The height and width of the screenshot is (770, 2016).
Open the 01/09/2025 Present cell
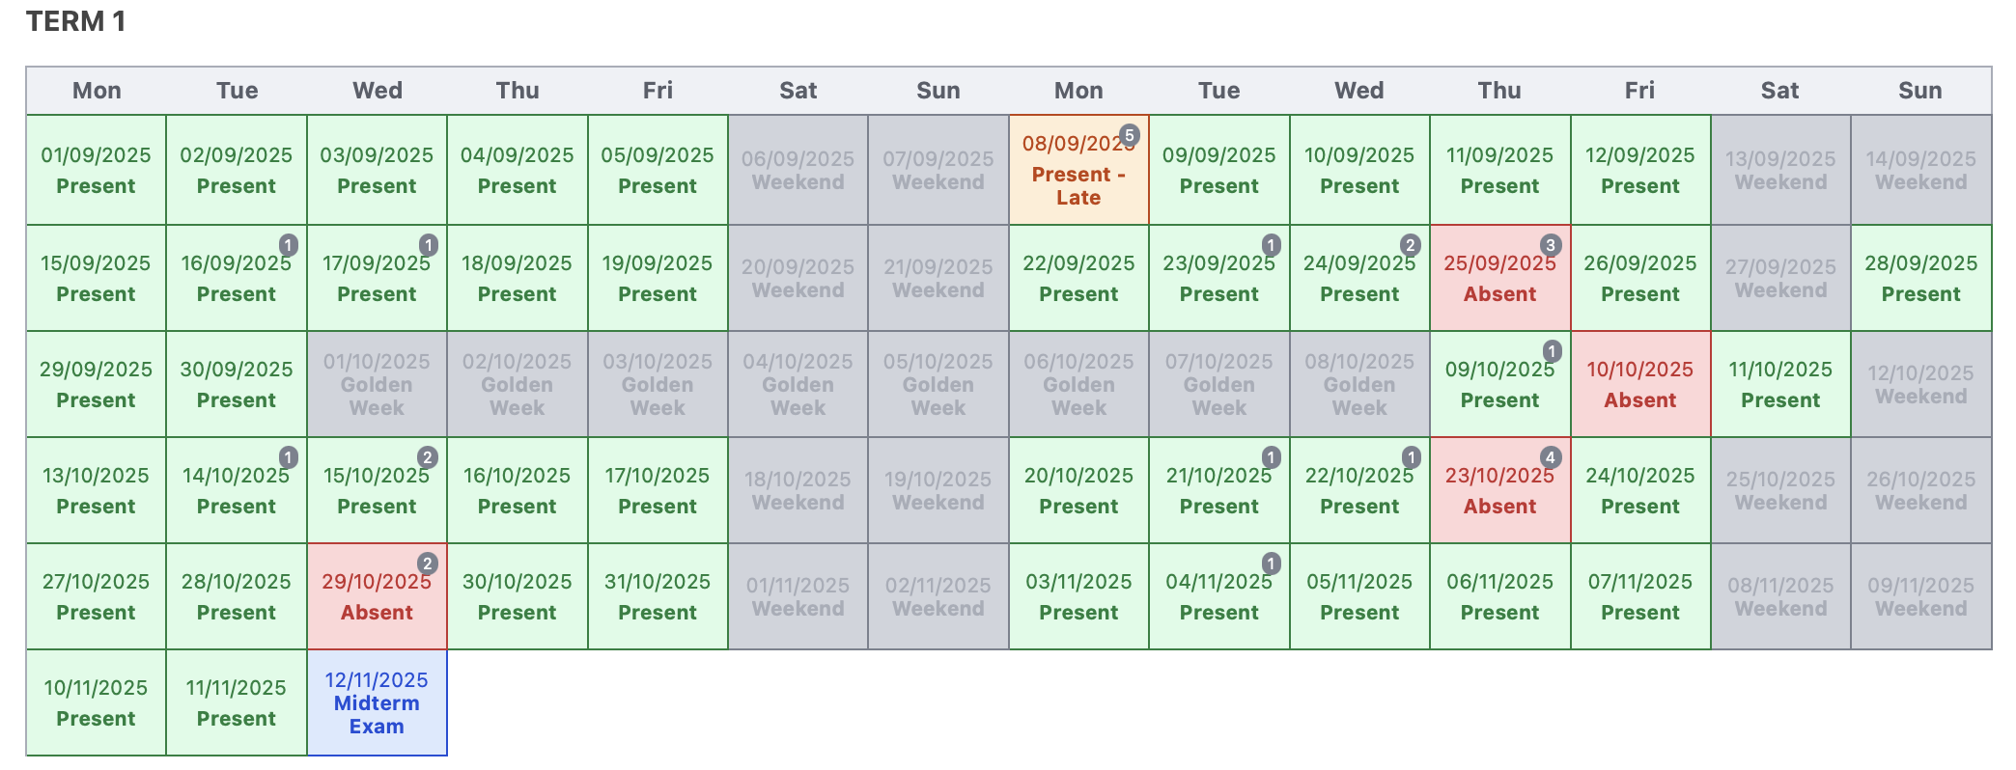click(96, 170)
